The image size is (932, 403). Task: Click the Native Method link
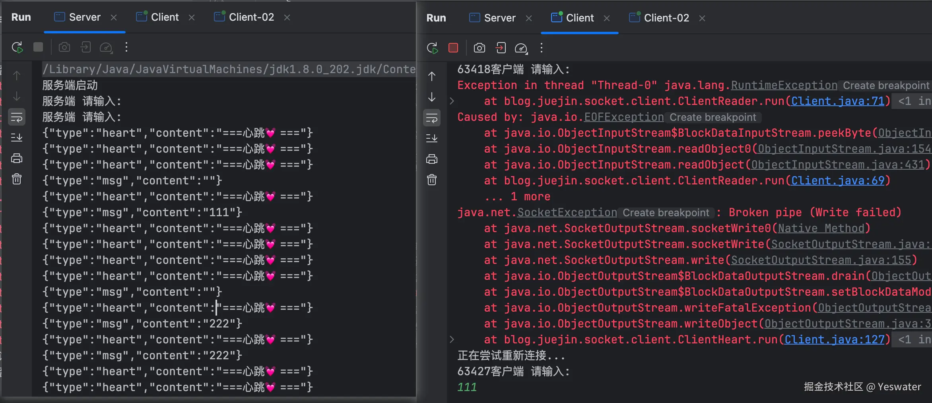[x=821, y=228]
